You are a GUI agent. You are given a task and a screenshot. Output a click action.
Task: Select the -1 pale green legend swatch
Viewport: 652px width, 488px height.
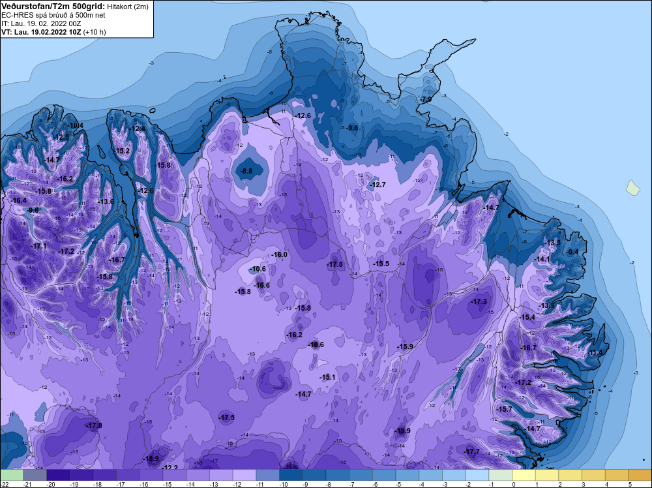[501, 475]
